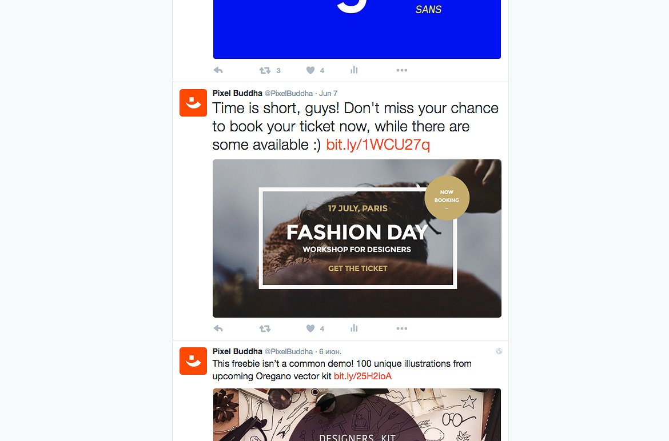Retweet the tweet with the blue Sans image
The width and height of the screenshot is (669, 441).
[x=265, y=70]
